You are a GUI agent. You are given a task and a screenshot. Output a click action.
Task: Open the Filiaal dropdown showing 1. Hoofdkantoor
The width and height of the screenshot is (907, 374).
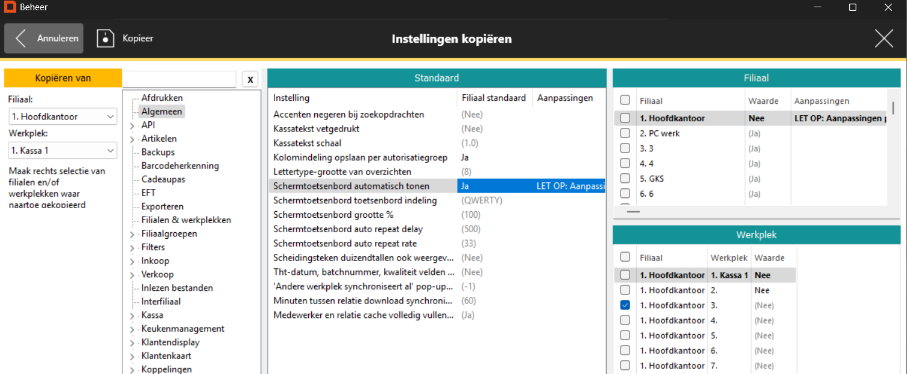(x=63, y=116)
